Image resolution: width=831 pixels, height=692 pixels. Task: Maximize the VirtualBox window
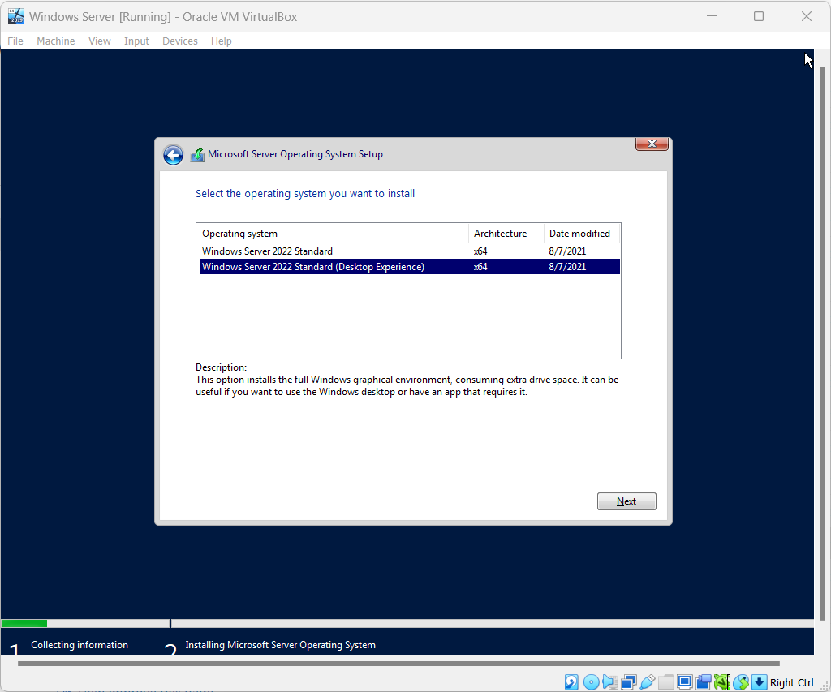click(x=759, y=16)
